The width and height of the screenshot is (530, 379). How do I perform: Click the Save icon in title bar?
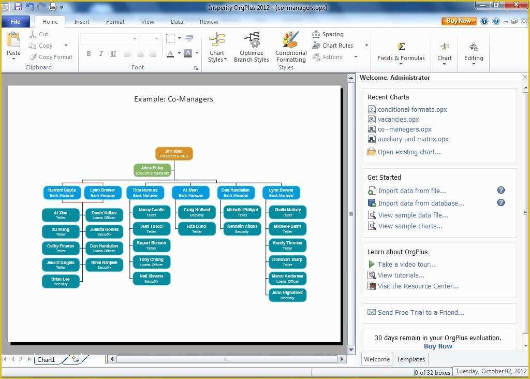coord(18,6)
